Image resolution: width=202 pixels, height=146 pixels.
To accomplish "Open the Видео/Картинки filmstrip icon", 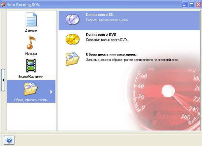I will tap(31, 66).
